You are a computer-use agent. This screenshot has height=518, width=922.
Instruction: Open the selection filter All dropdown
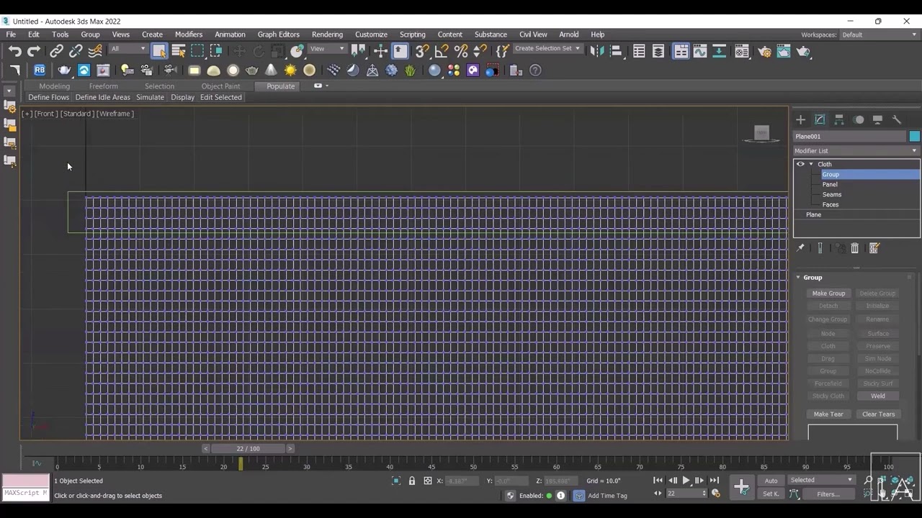[128, 49]
